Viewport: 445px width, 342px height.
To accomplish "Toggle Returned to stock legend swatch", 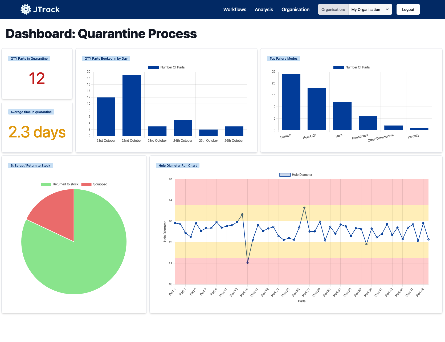I will pyautogui.click(x=46, y=184).
